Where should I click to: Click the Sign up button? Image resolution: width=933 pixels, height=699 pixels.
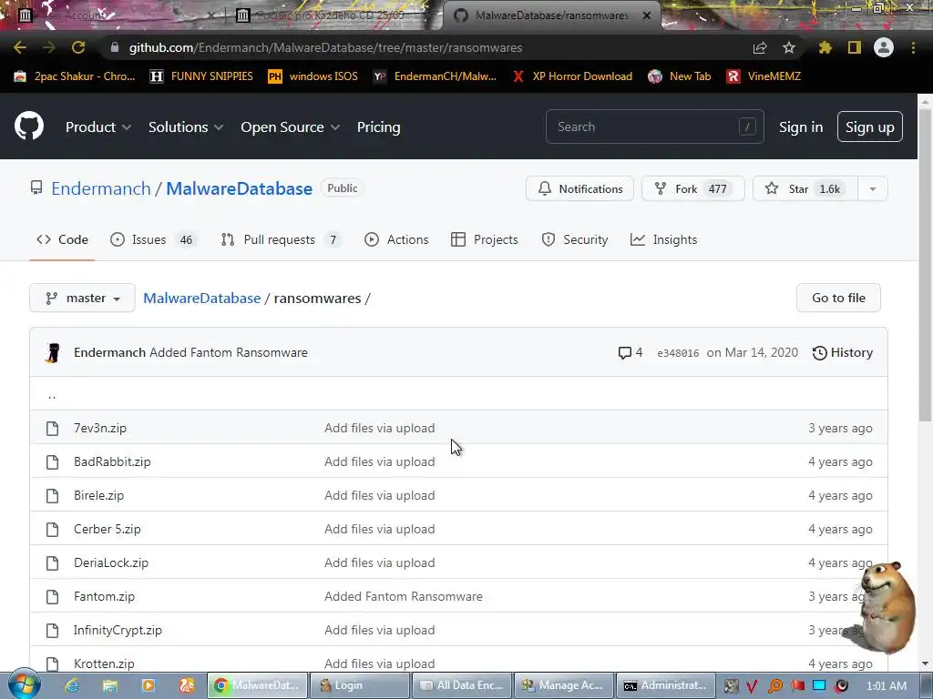(870, 127)
